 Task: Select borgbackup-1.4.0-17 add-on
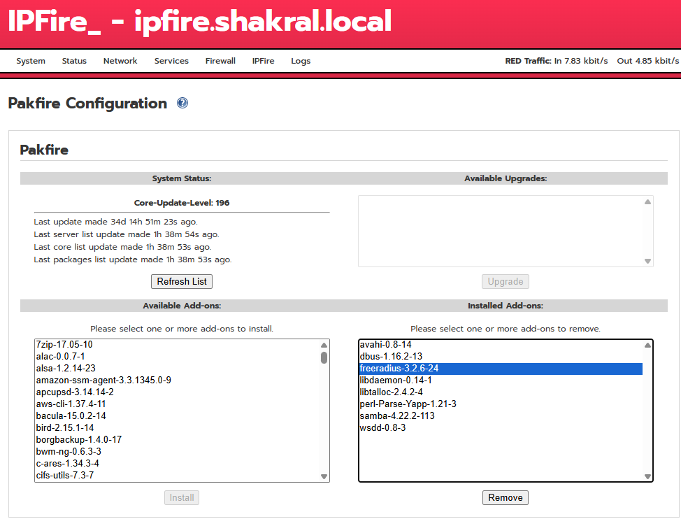(177, 440)
